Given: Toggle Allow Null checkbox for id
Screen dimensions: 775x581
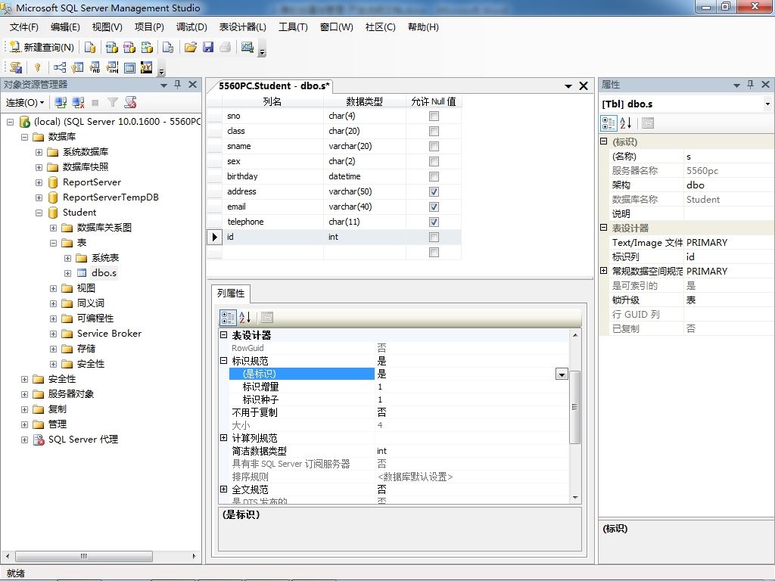Looking at the screenshot, I should 434,237.
